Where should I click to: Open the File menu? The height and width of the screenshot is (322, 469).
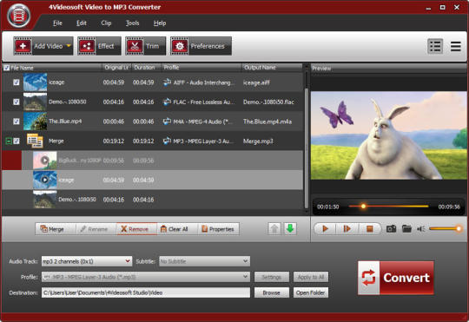tap(57, 23)
